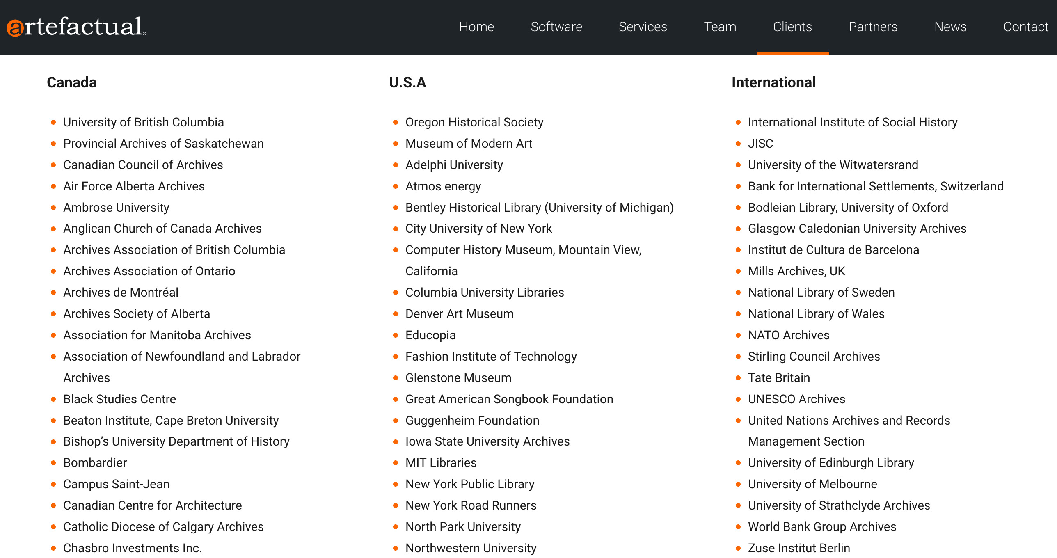The image size is (1057, 558).
Task: Click International Institute of Social History
Action: [x=853, y=122]
